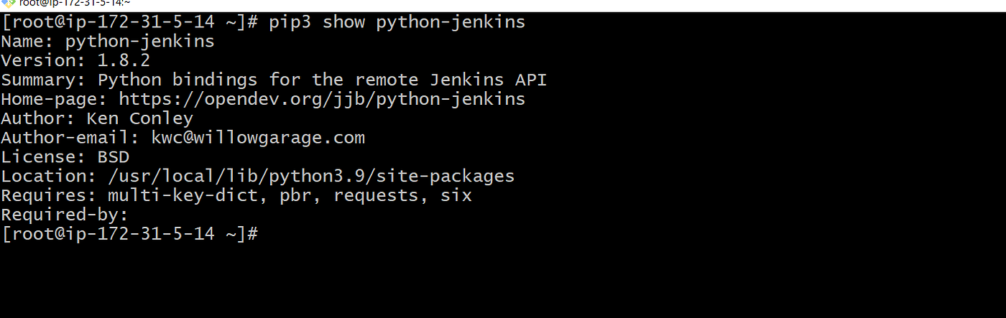Click the 'Home-page:' label
Screen dimensions: 1006x318
(x=54, y=99)
